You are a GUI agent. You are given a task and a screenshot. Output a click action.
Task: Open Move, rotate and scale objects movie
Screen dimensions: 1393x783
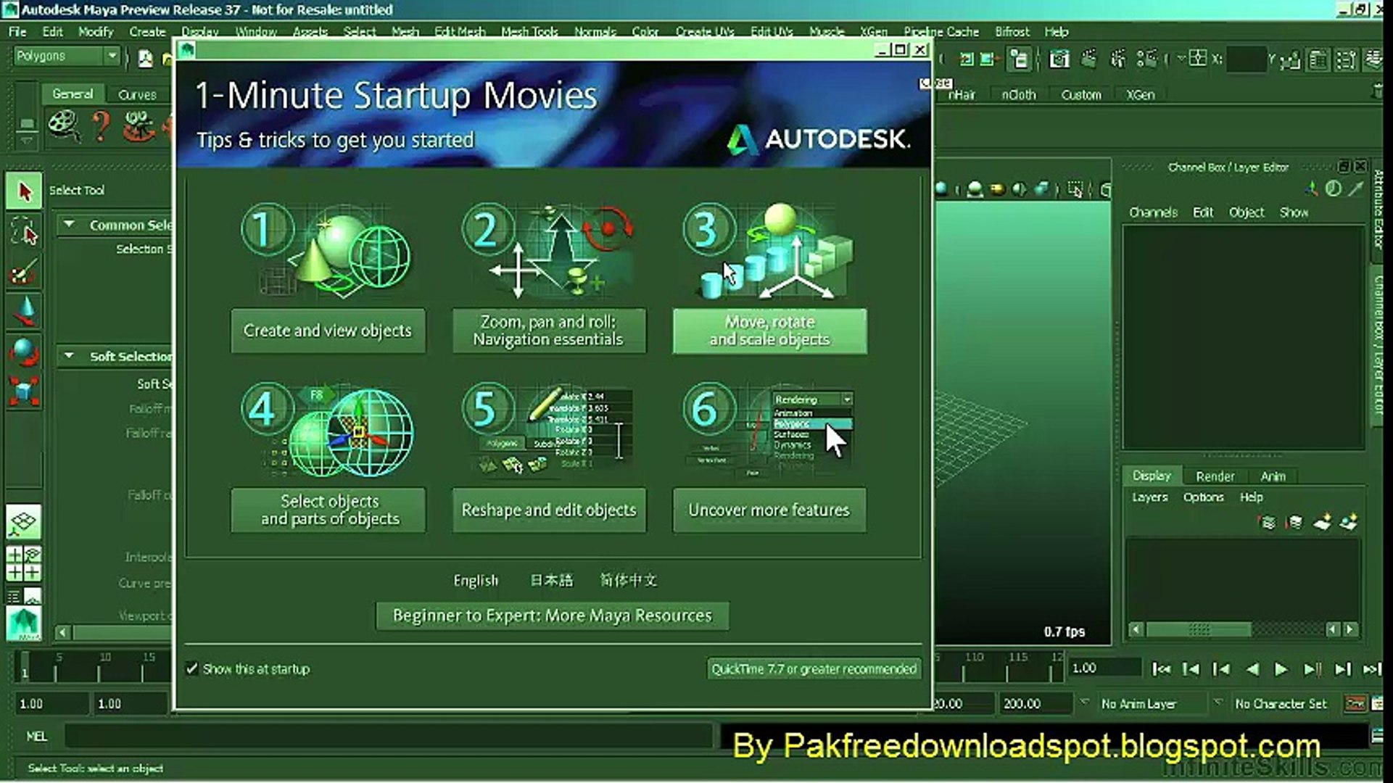point(769,331)
